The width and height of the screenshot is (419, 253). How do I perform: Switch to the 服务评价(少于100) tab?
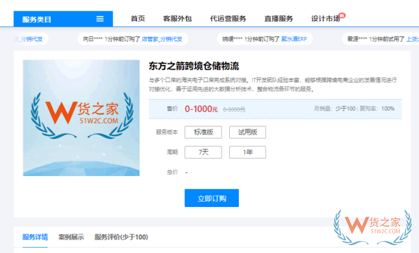tap(122, 237)
